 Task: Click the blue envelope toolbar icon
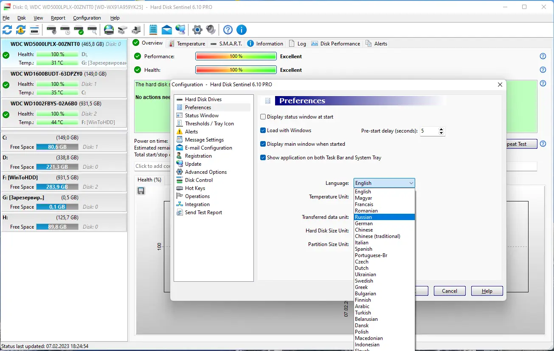tap(167, 30)
